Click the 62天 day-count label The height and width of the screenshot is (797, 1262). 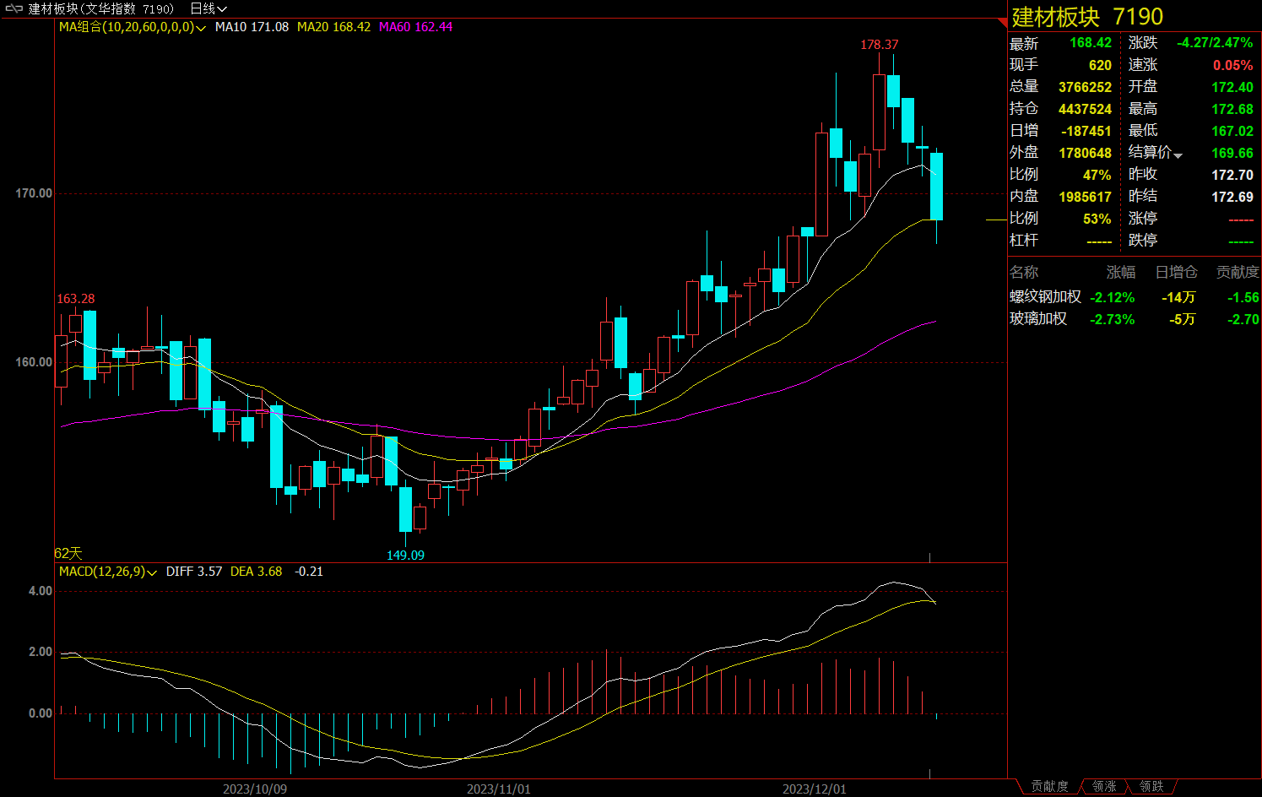pyautogui.click(x=68, y=554)
